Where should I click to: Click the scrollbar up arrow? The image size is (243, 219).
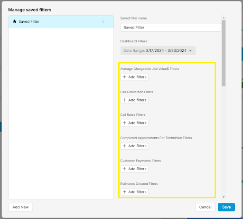click(x=224, y=18)
